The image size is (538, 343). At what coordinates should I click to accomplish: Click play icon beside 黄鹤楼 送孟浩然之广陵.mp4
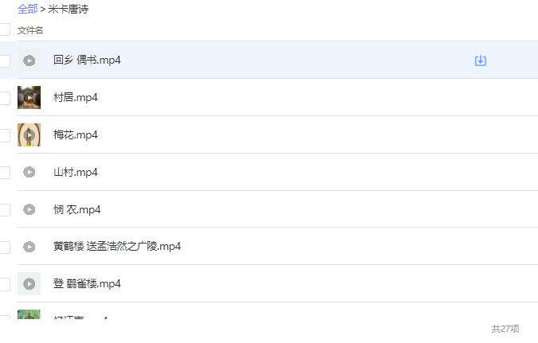29,247
